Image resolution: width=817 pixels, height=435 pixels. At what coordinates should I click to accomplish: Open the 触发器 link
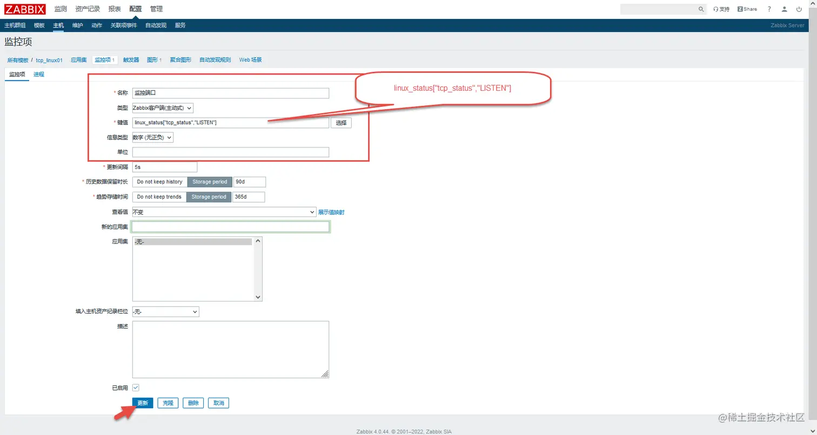(131, 60)
